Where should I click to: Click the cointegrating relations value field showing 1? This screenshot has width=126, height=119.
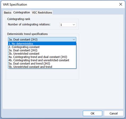point(66,25)
